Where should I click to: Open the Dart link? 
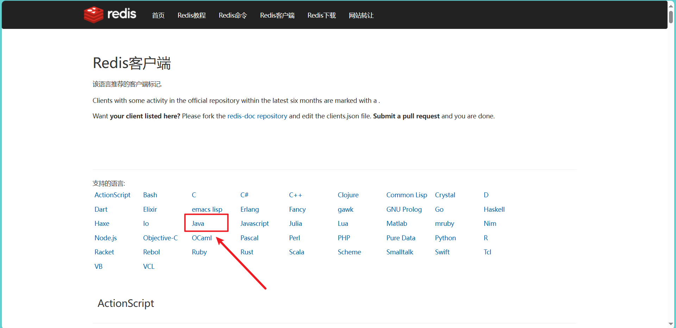coord(101,210)
